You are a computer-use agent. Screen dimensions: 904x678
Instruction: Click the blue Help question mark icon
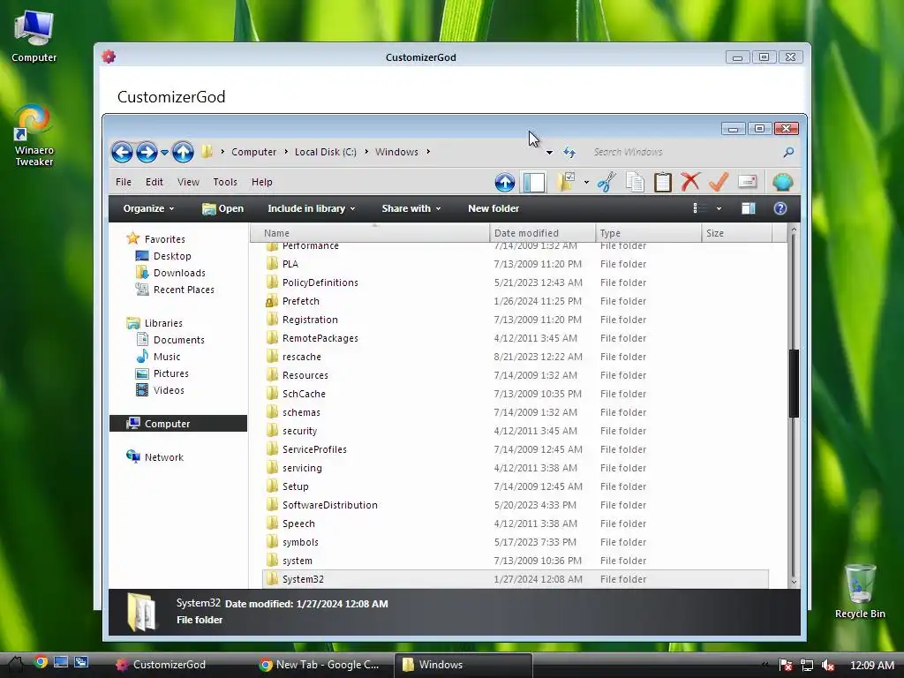tap(780, 208)
